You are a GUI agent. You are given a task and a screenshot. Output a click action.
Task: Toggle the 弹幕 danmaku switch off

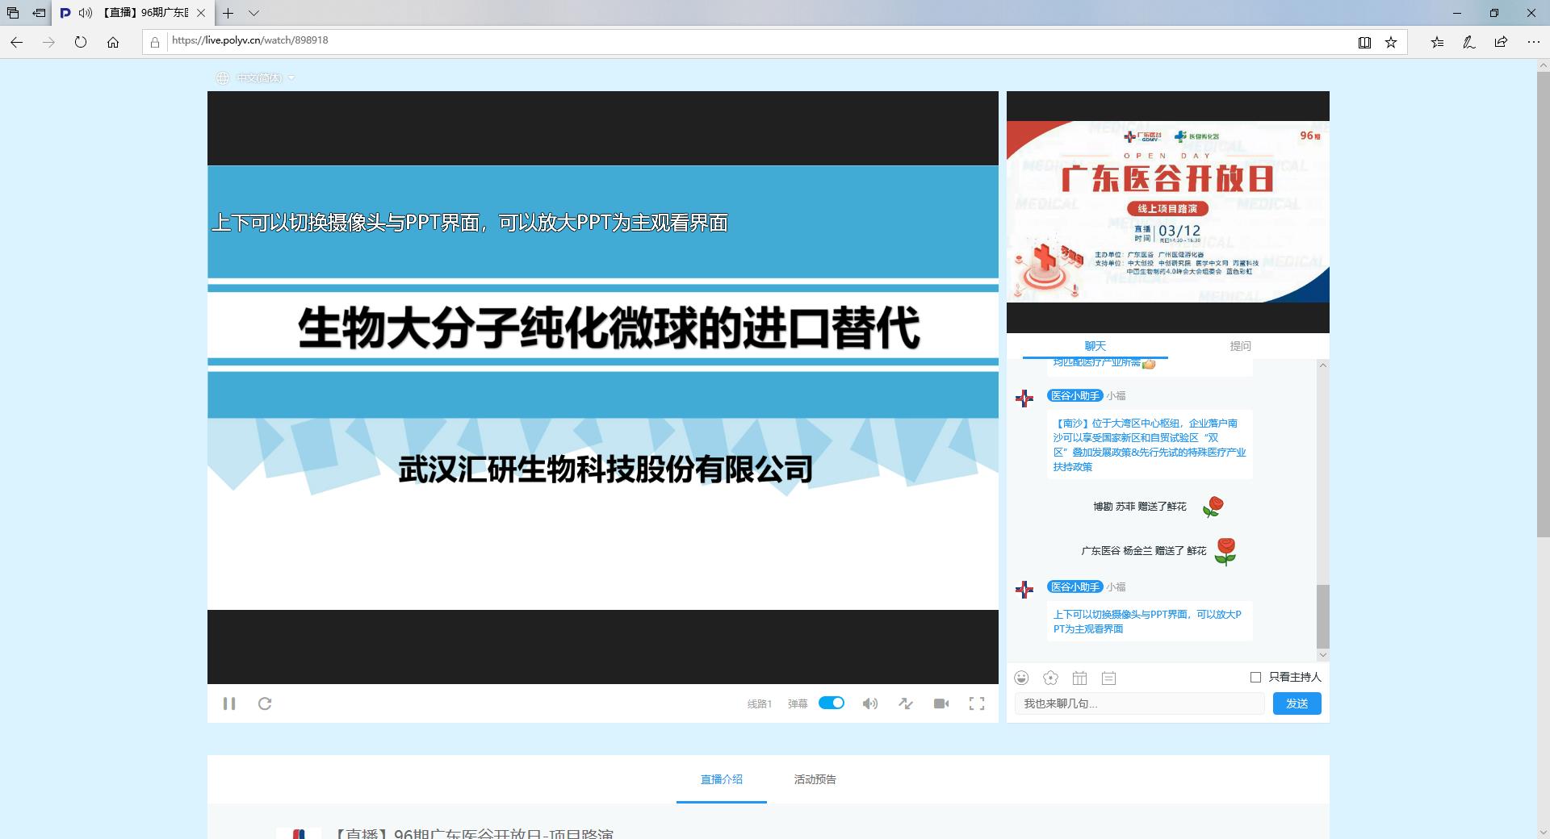[x=832, y=703]
